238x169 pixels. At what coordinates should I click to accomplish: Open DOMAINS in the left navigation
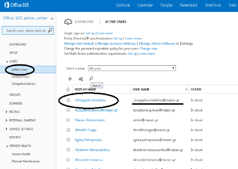[16, 103]
